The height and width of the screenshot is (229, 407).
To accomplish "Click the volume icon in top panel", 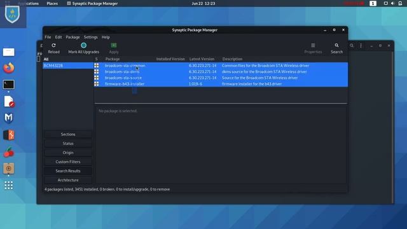I will point(393,3).
